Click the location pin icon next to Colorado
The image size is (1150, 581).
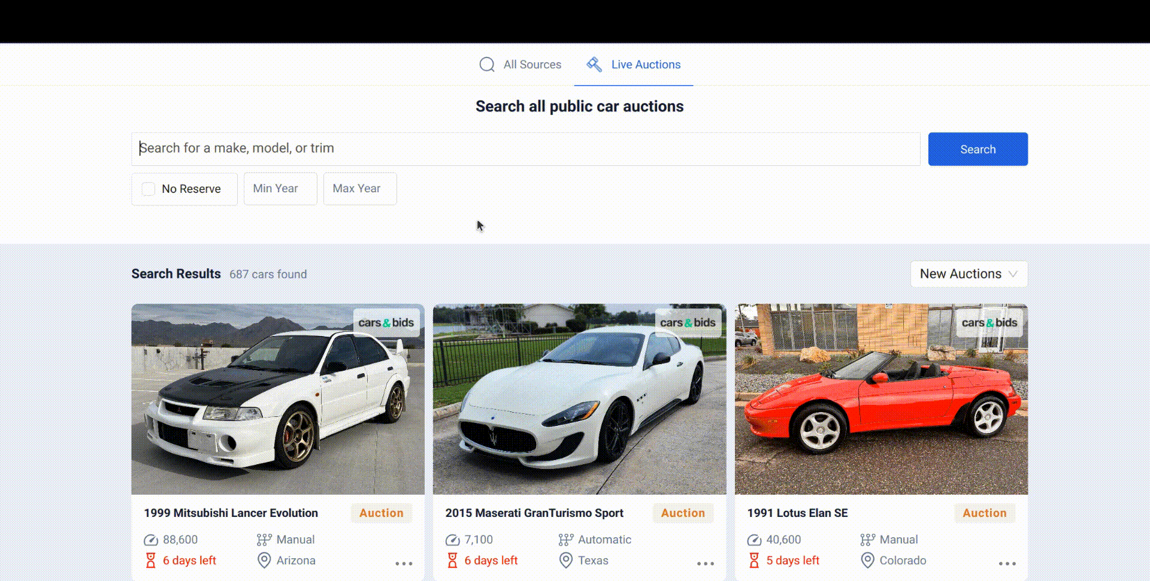[867, 561]
